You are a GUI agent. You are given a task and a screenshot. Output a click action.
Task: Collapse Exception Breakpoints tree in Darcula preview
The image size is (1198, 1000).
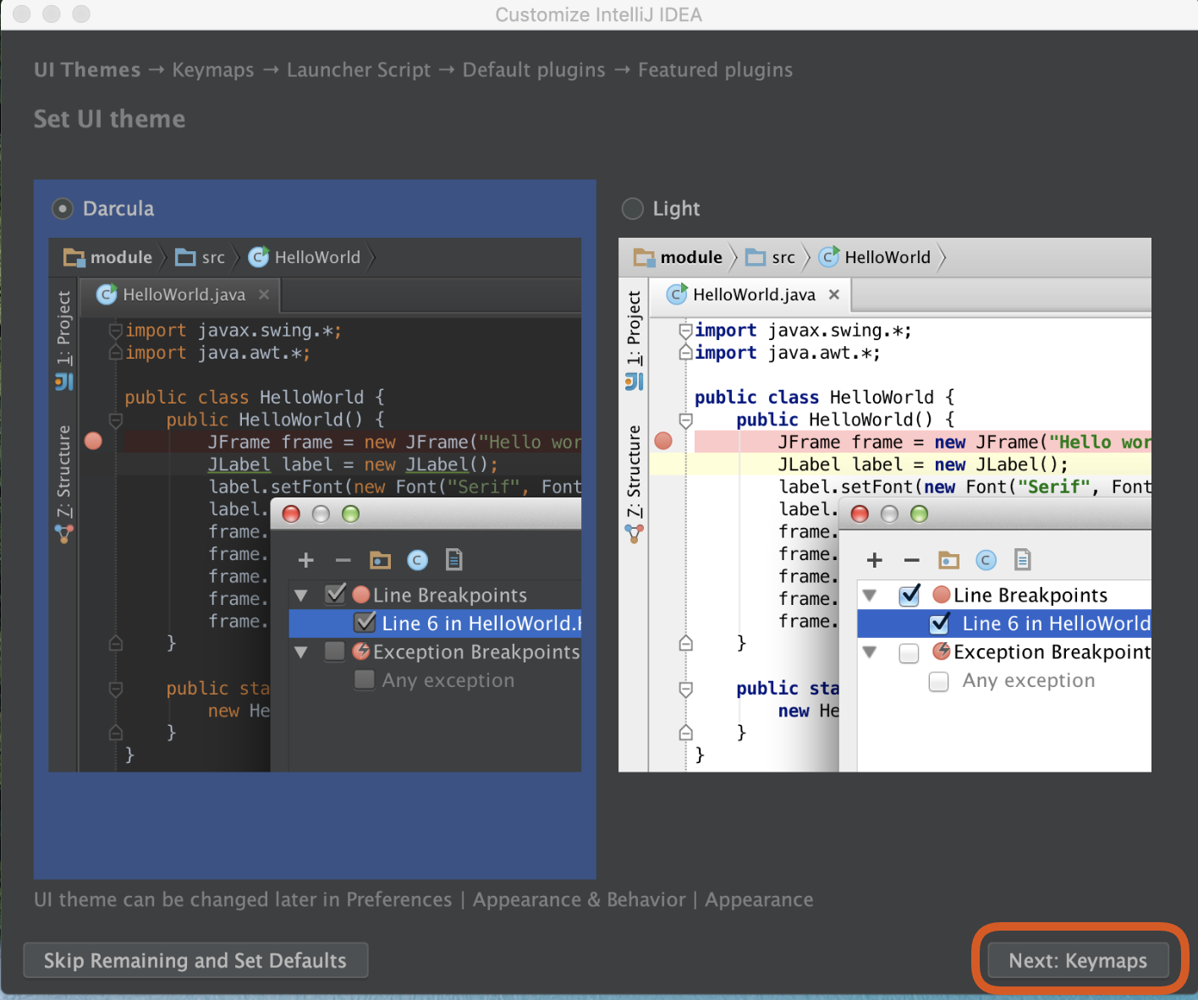pyautogui.click(x=301, y=652)
